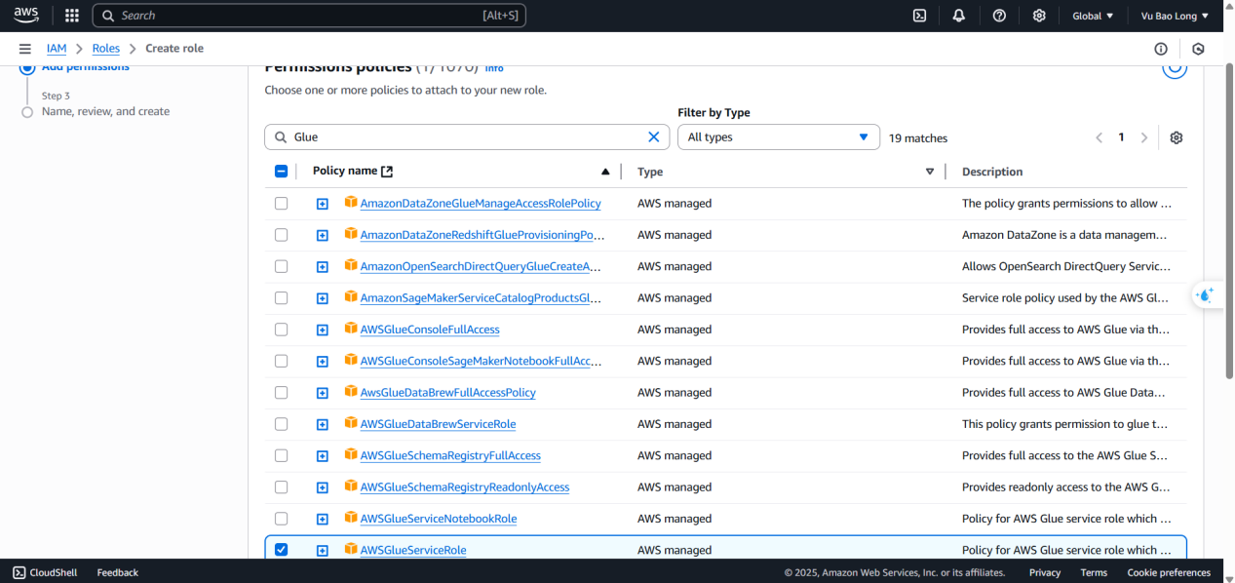Open the AWSGlueDataBrewServiceRole policy link
Screen dimensions: 1235x583
pyautogui.click(x=438, y=424)
